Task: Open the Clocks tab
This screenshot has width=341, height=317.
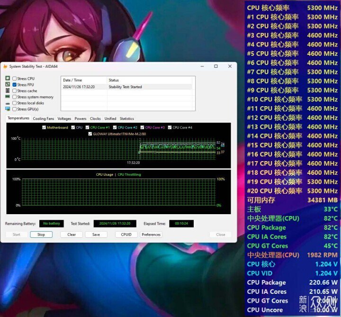Action: tap(95, 118)
